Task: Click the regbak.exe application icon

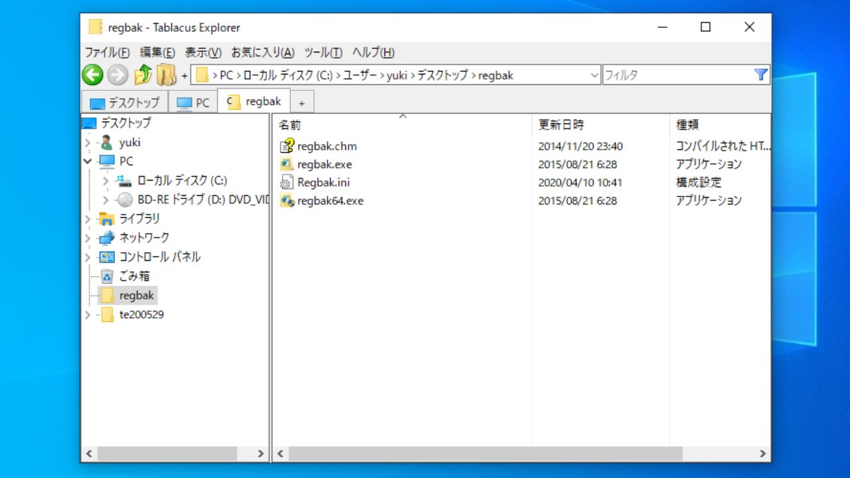Action: tap(287, 164)
